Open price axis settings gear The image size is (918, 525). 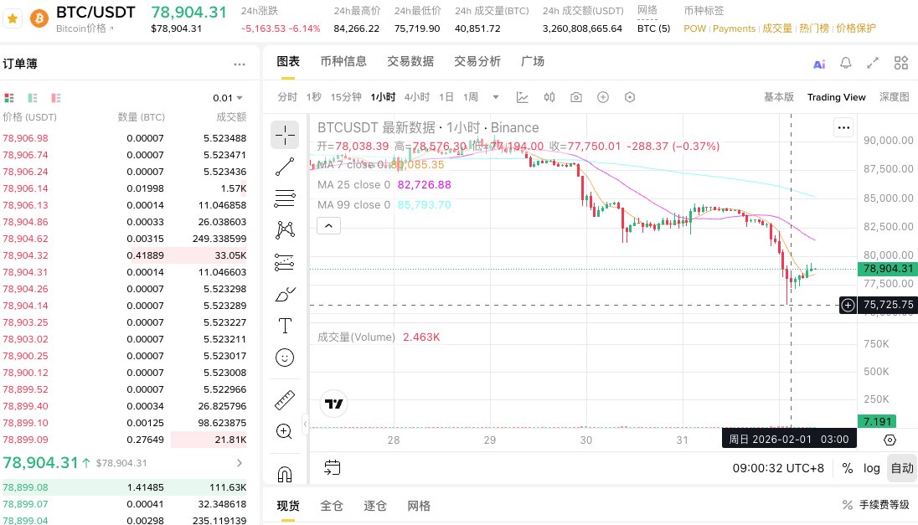coord(890,440)
